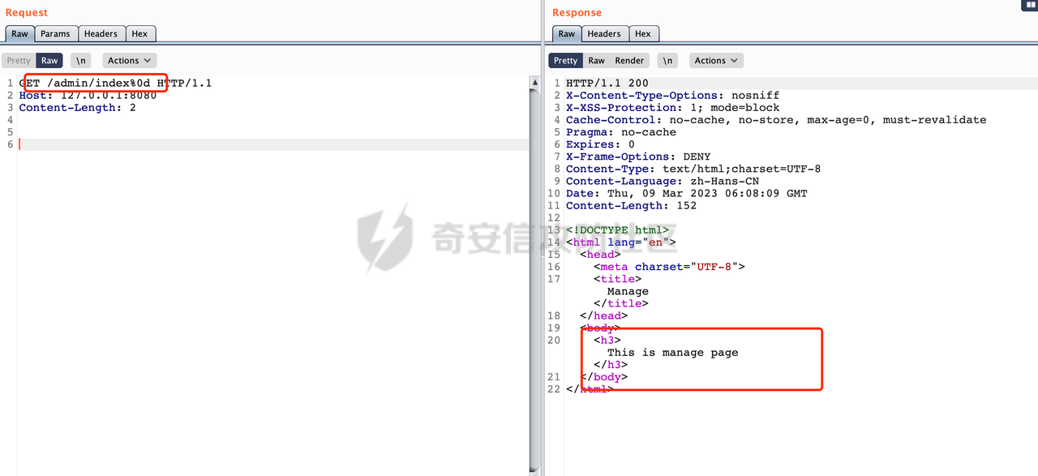Click the Raw view button in Request toolbar
This screenshot has width=1038, height=476.
[49, 61]
